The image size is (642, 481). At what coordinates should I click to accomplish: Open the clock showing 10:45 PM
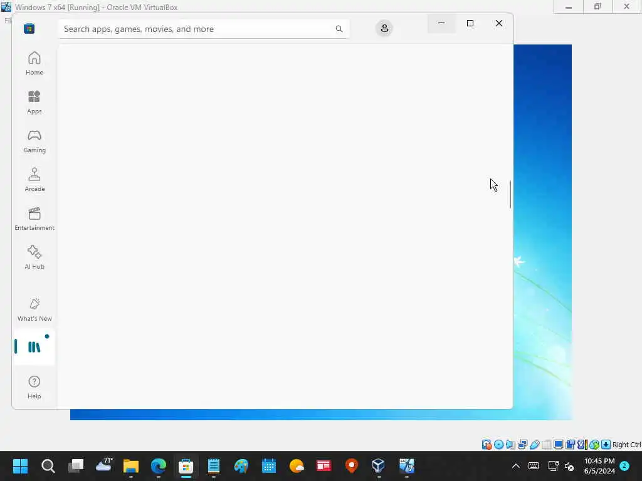(599, 466)
